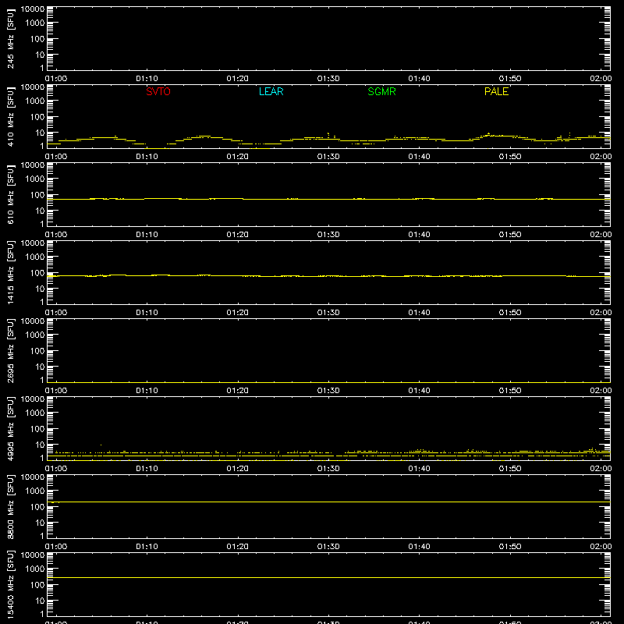Click the 100 tick label on 8800 MHz axis

click(x=37, y=507)
